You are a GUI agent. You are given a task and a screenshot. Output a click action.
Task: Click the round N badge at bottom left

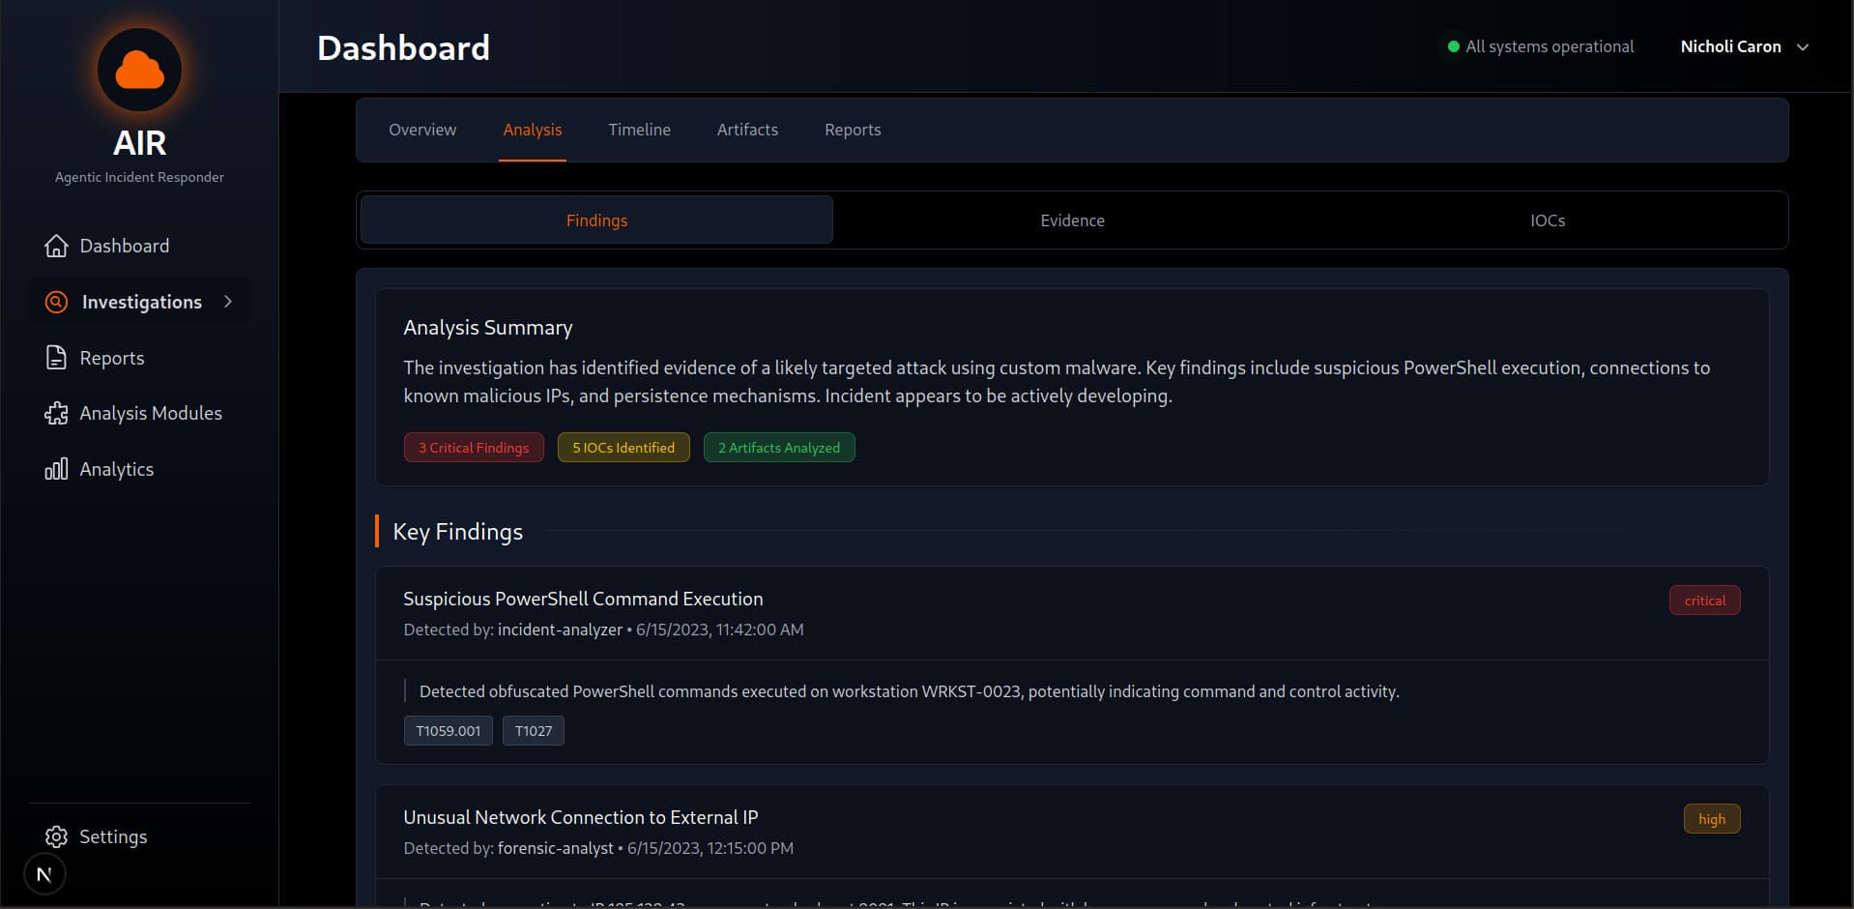pyautogui.click(x=44, y=874)
